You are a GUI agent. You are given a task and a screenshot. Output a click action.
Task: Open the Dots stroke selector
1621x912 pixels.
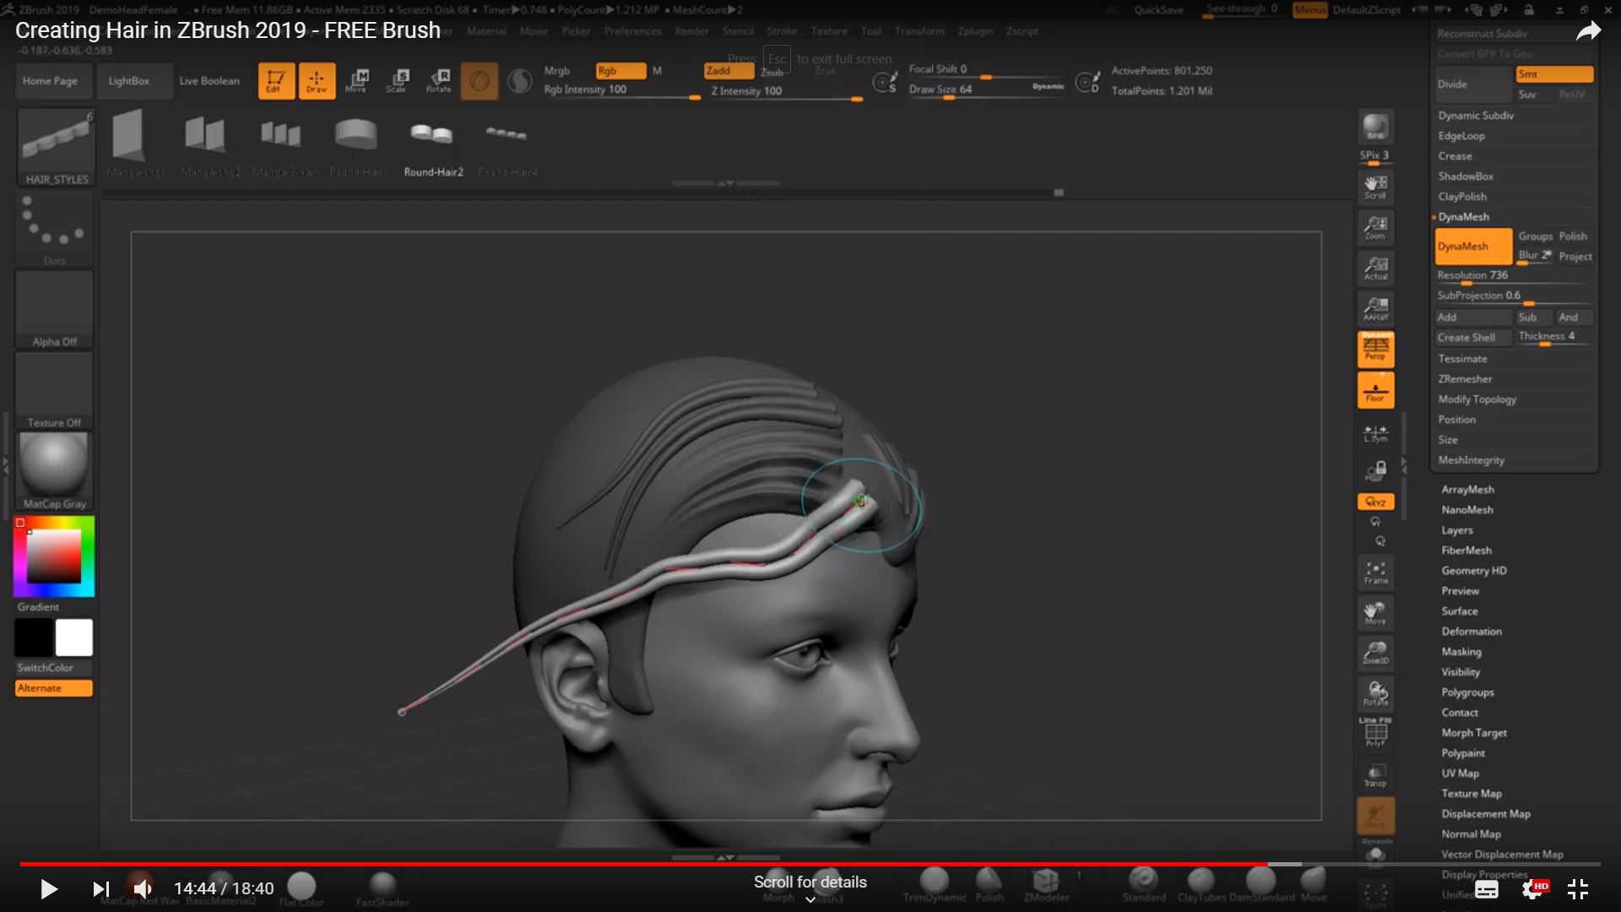click(54, 229)
